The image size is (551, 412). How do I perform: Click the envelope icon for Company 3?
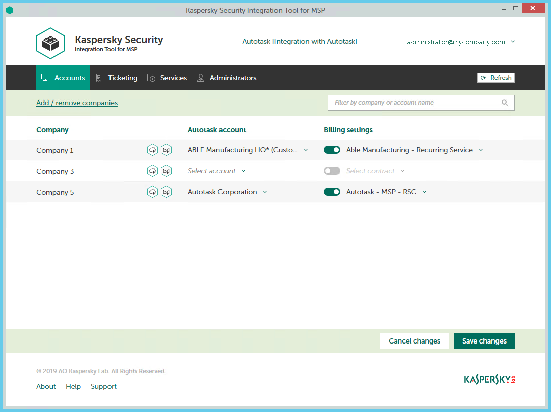click(x=166, y=171)
